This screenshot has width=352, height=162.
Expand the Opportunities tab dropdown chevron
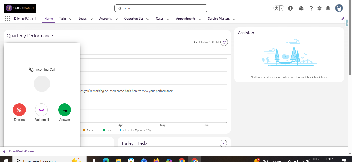click(x=148, y=19)
